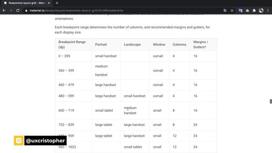Viewport: 272px width, 153px height.
Task: Click the 'Window' column header
Action: click(x=159, y=44)
